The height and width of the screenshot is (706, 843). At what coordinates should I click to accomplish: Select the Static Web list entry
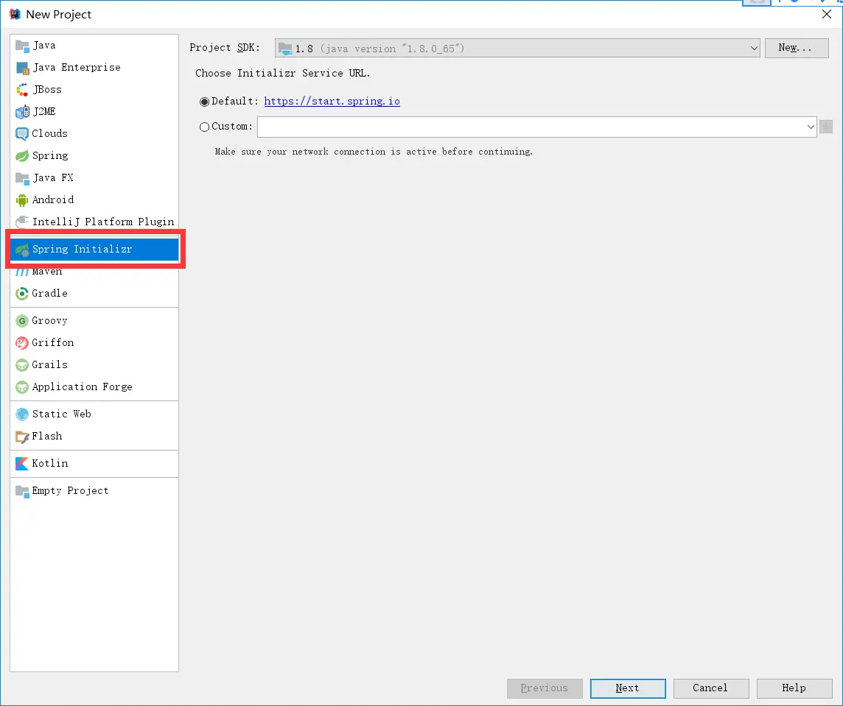point(94,414)
